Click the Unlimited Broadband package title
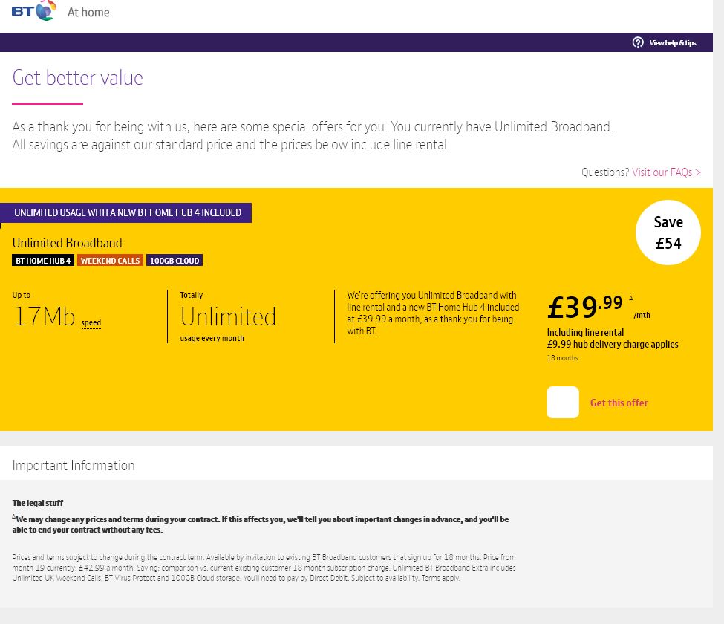 [x=67, y=243]
